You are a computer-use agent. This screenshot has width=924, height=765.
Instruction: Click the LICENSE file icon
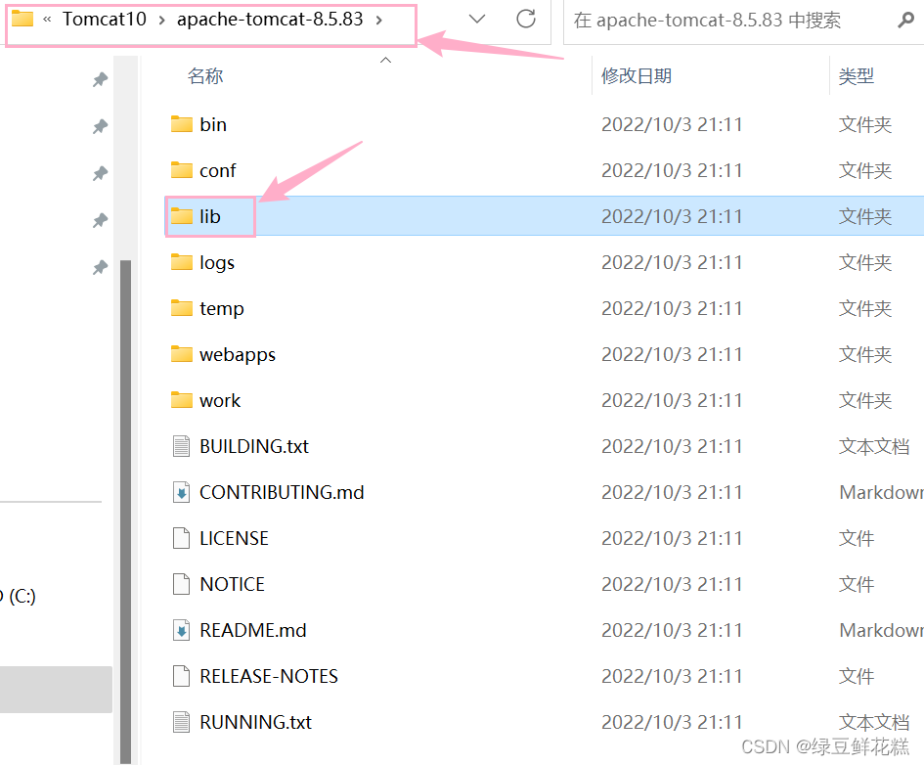(x=182, y=538)
